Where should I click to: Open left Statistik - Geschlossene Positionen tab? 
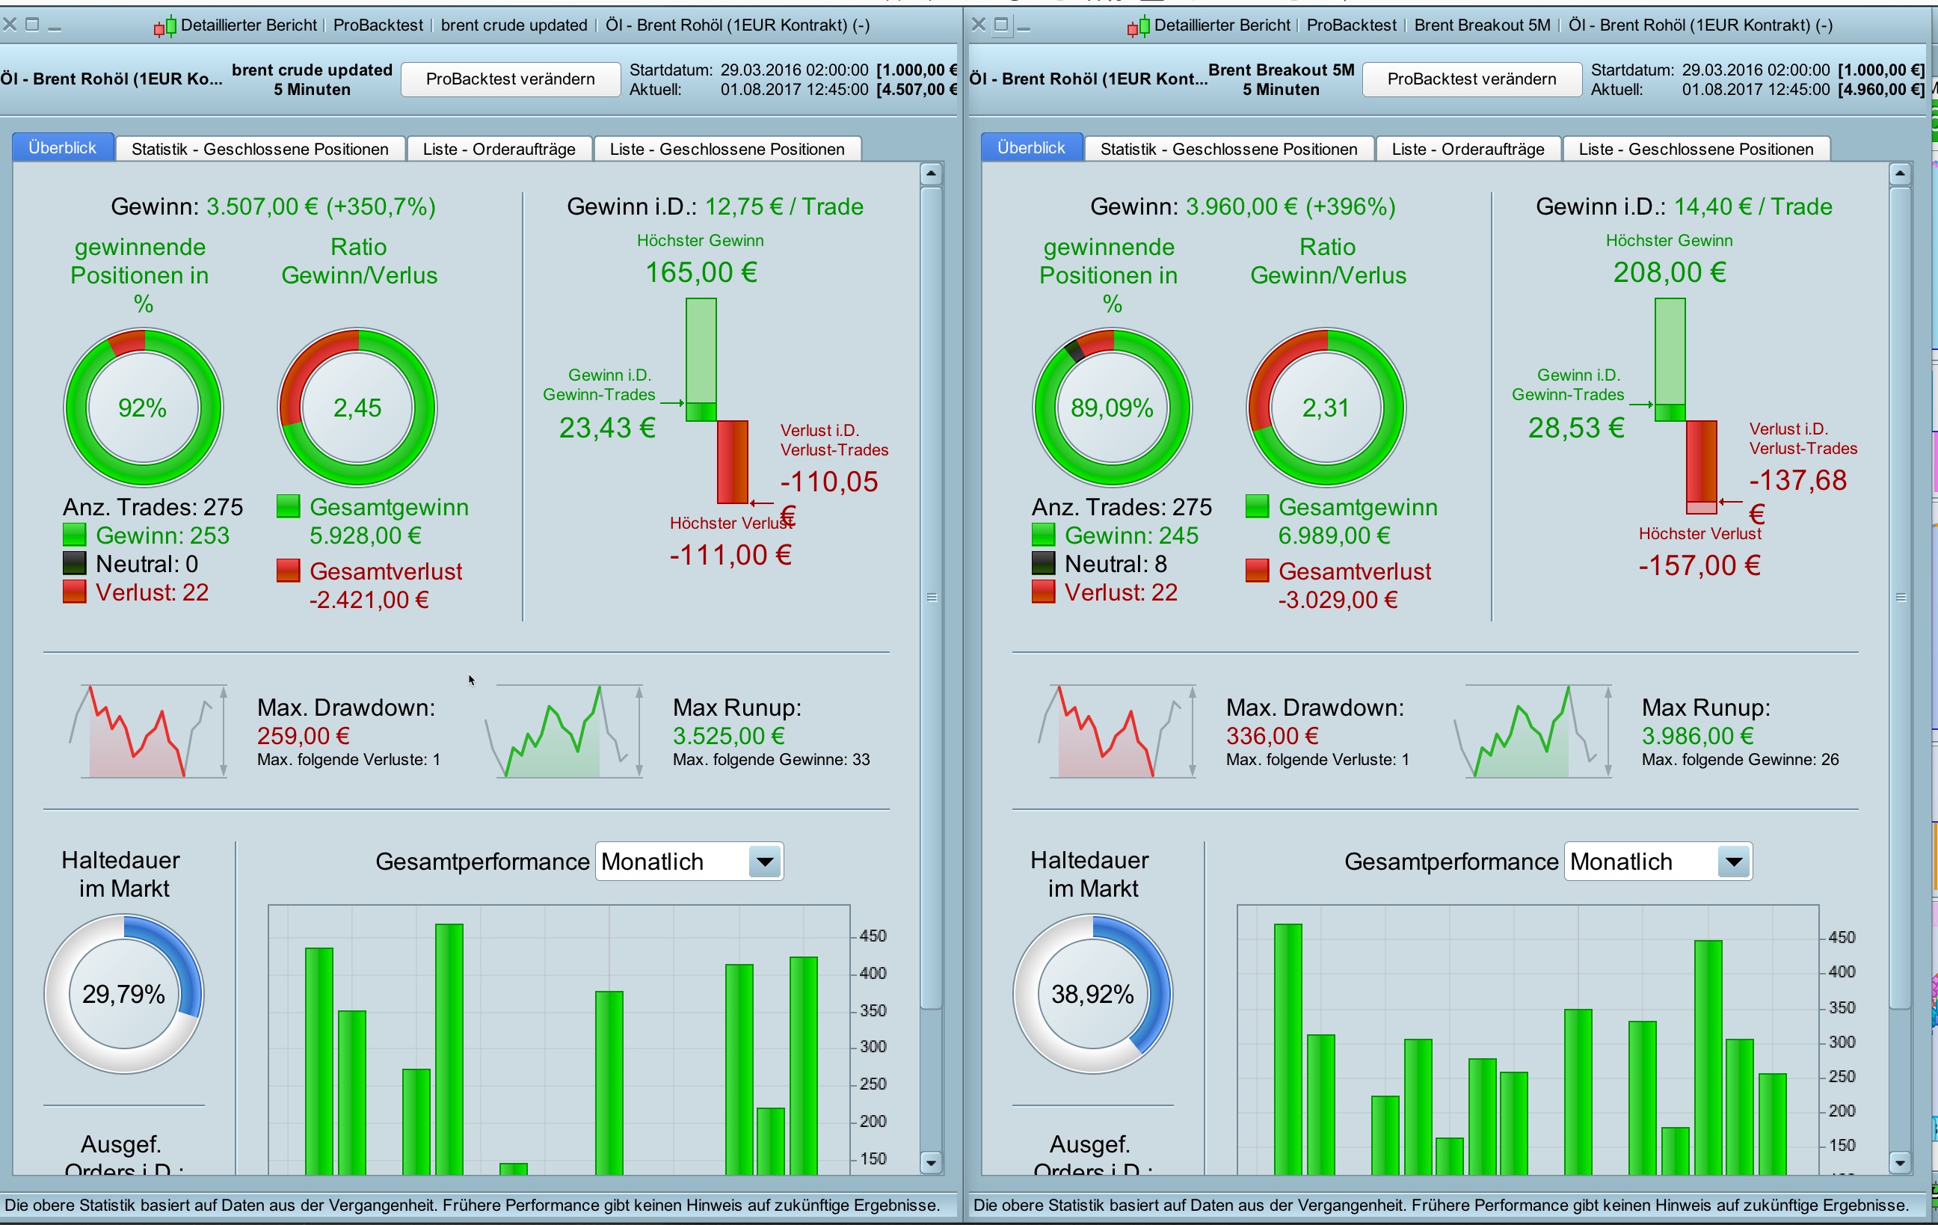tap(260, 149)
